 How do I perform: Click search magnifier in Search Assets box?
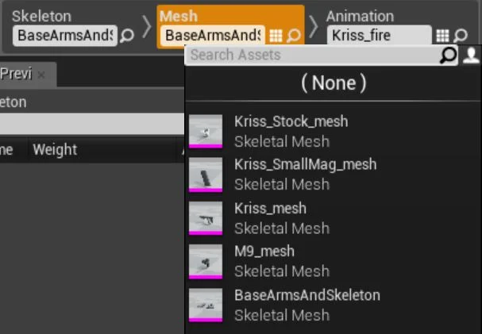click(448, 56)
